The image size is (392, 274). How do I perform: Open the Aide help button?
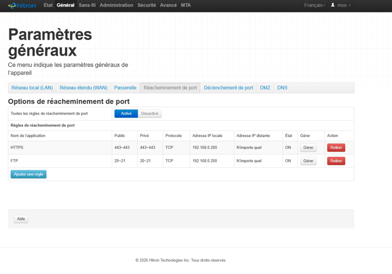[21, 219]
